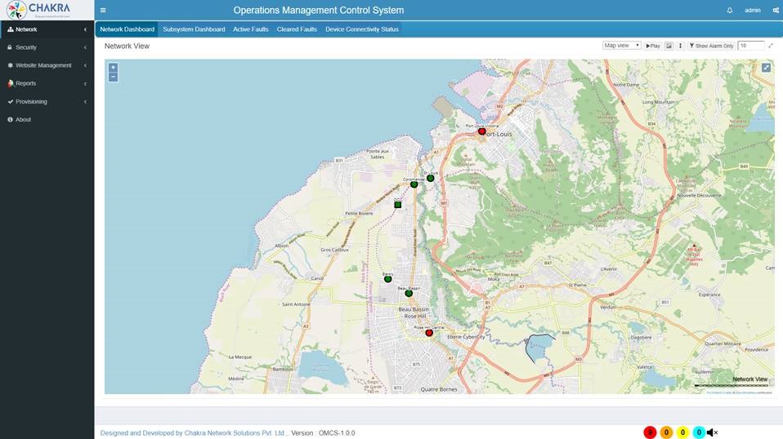
Task: Click the vertical arrows toolbar icon
Action: (x=680, y=46)
